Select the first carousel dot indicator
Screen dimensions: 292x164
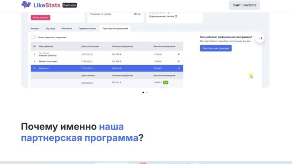(143, 92)
